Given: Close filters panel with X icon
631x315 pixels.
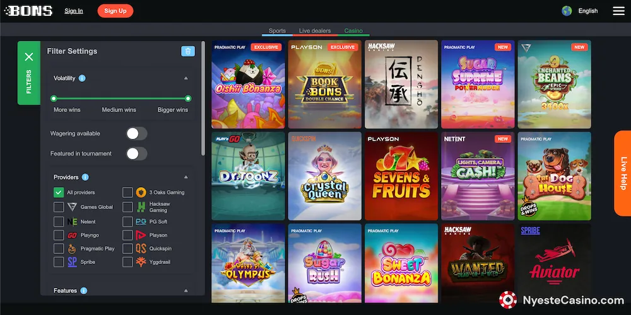Looking at the screenshot, I should point(29,57).
